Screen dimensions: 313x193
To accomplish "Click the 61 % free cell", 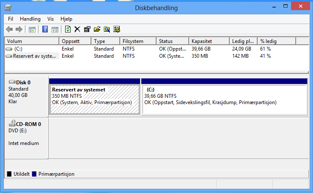I will (x=265, y=49).
